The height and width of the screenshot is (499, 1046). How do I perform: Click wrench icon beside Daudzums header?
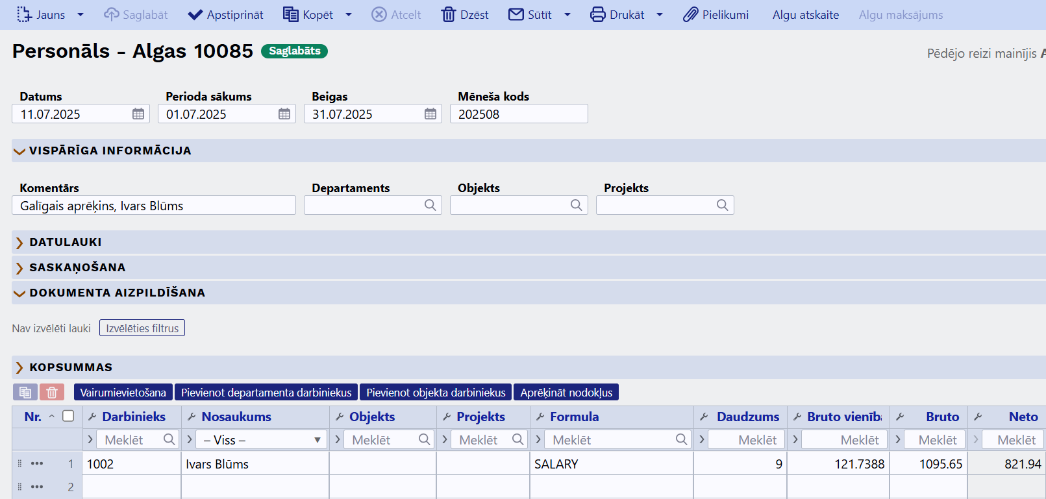(704, 417)
